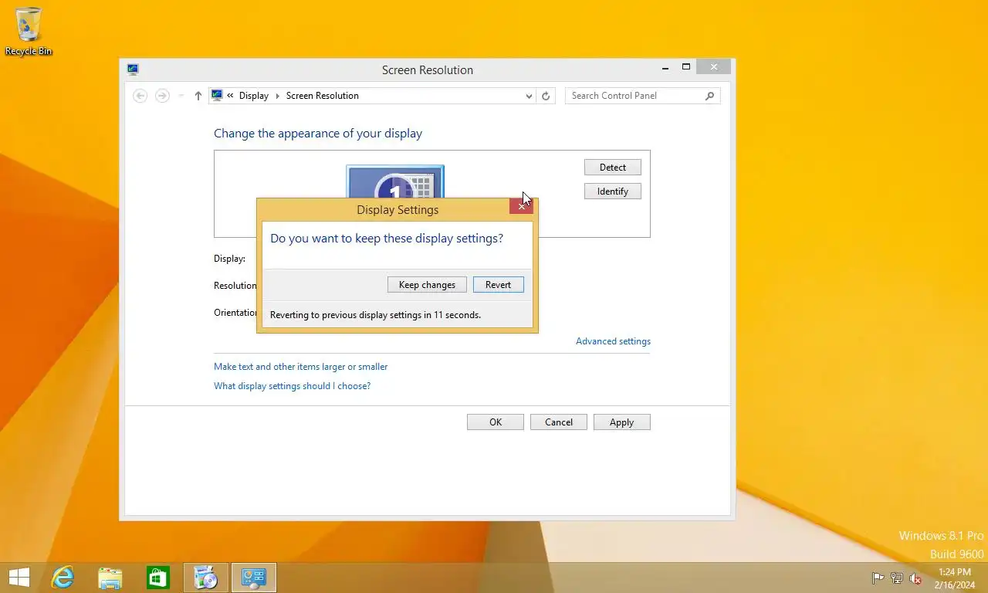
Task: Refresh the Screen Resolution page
Action: click(546, 96)
